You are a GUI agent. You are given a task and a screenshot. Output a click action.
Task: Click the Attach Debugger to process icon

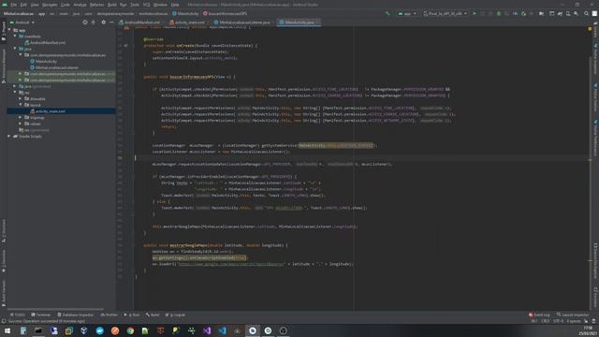[x=523, y=13]
